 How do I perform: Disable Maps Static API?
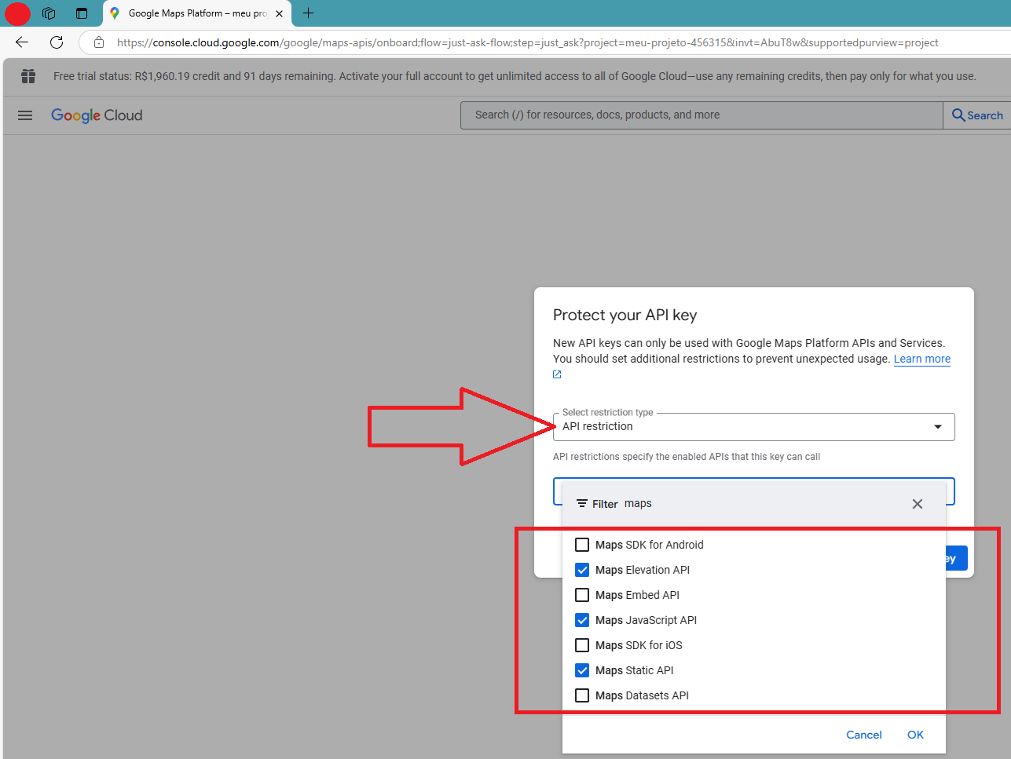(582, 670)
